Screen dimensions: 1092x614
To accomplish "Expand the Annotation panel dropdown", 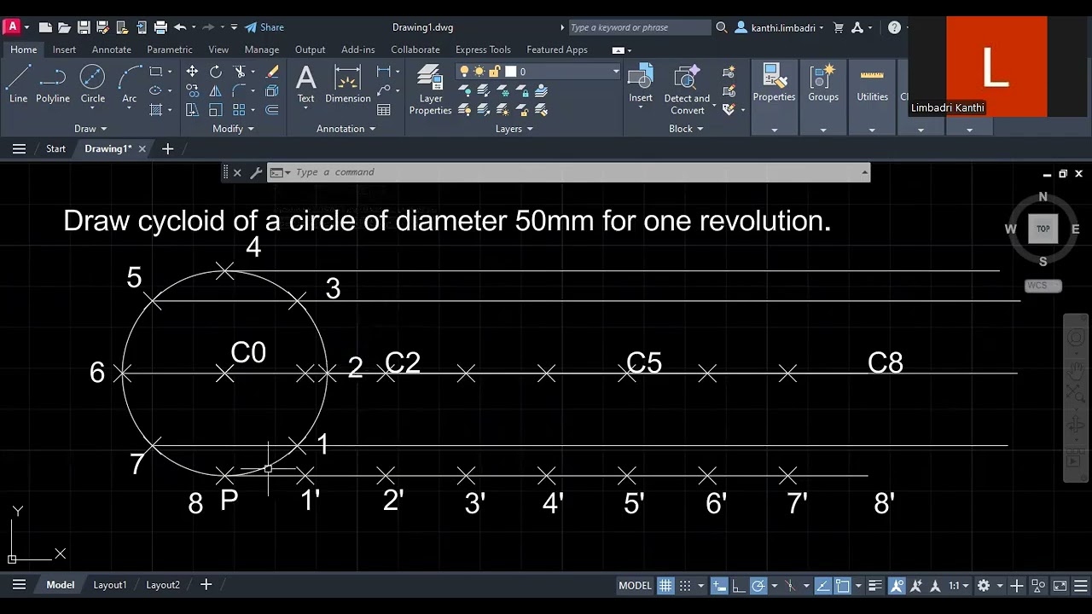I will pos(346,129).
